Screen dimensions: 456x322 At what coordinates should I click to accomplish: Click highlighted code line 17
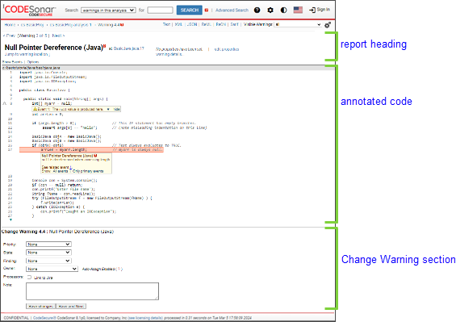91,150
